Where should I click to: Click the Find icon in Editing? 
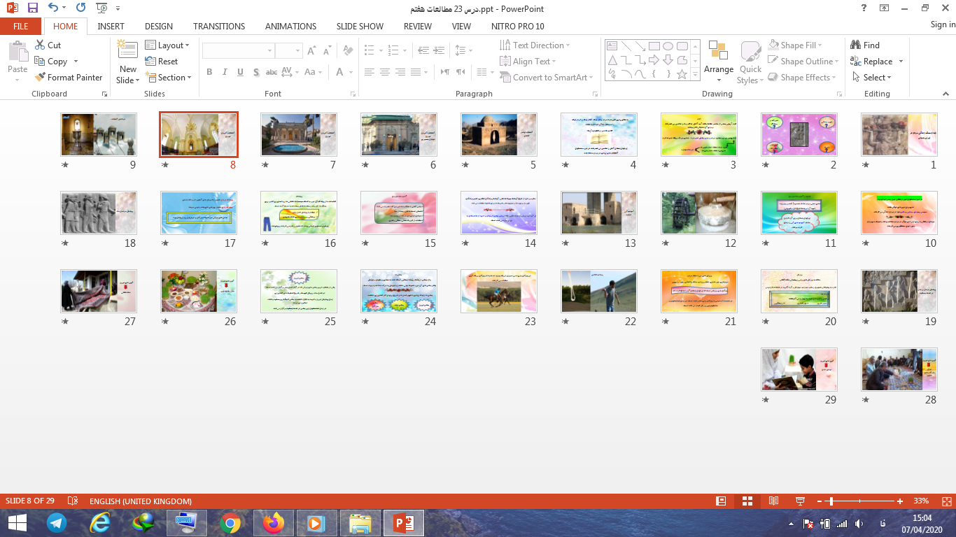865,45
